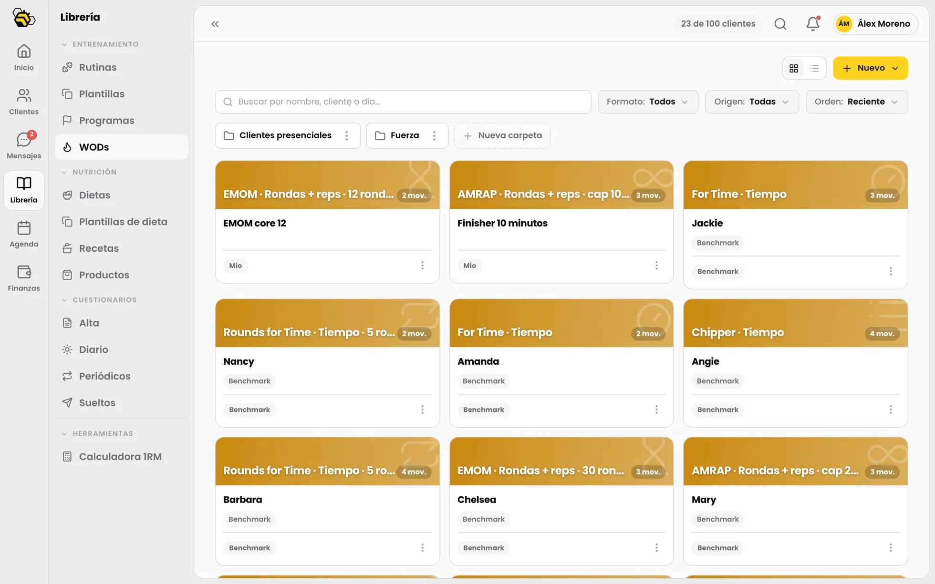This screenshot has height=584, width=935.
Task: Go to Clientes in the left rail
Action: [24, 102]
